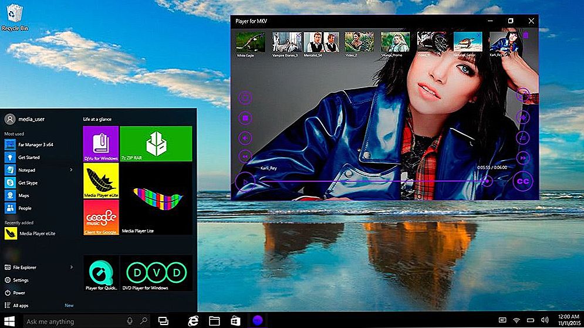
Task: Click the play button in Player for MKV
Action: tap(245, 182)
